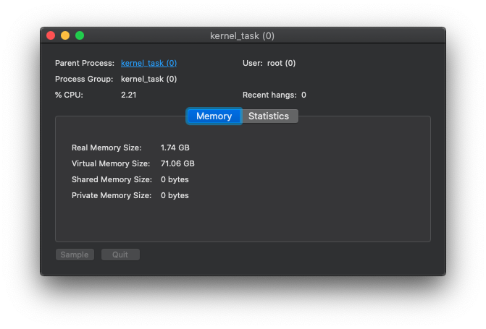Click the % CPU value 2.21
Screen dimensions: 486x329
[x=129, y=95]
